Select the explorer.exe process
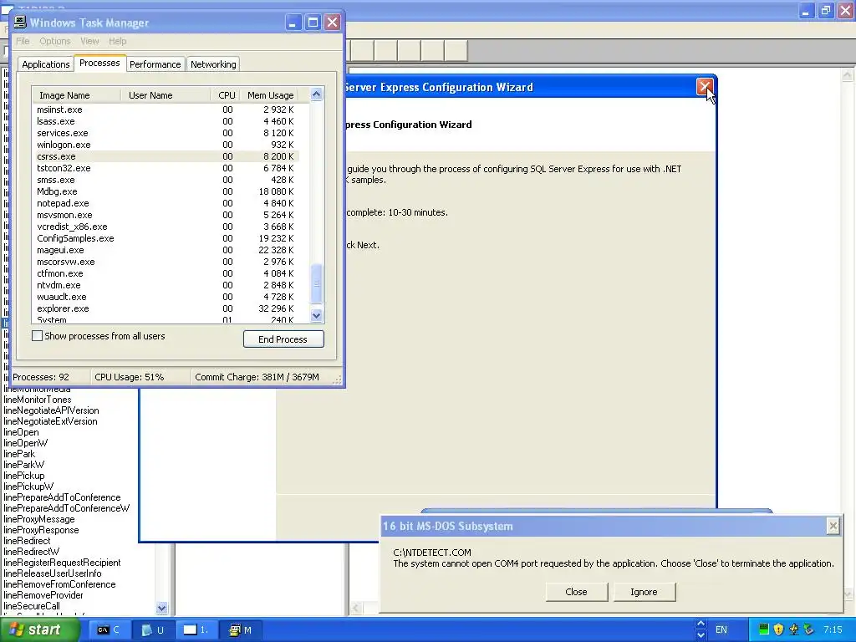Screen dimensions: 856x642 166,308
